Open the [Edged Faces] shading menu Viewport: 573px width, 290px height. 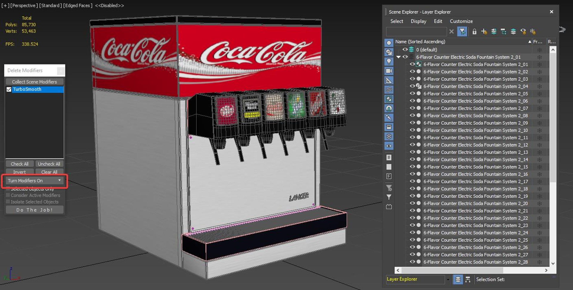pyautogui.click(x=78, y=5)
